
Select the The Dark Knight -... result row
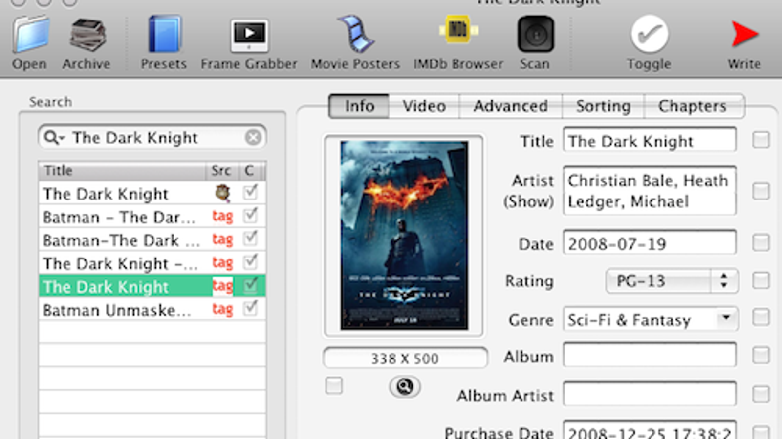(x=152, y=263)
